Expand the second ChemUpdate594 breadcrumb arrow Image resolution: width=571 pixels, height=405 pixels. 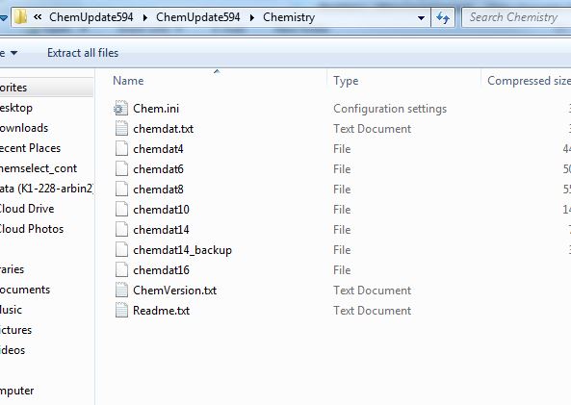(251, 17)
